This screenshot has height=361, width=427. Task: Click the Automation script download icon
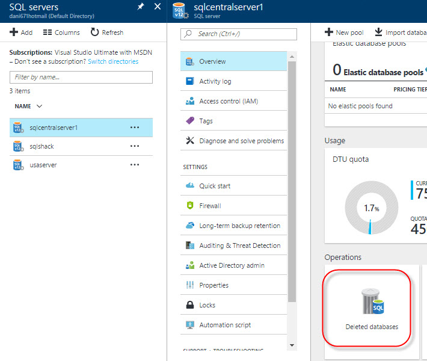(190, 325)
